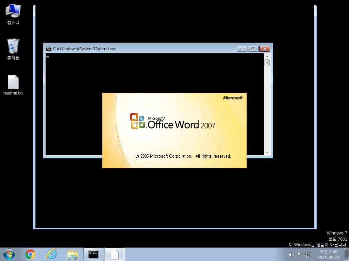Screen dimensions: 349x261
Task: Launch Google Chrome from the taskbar
Action: [30, 254]
